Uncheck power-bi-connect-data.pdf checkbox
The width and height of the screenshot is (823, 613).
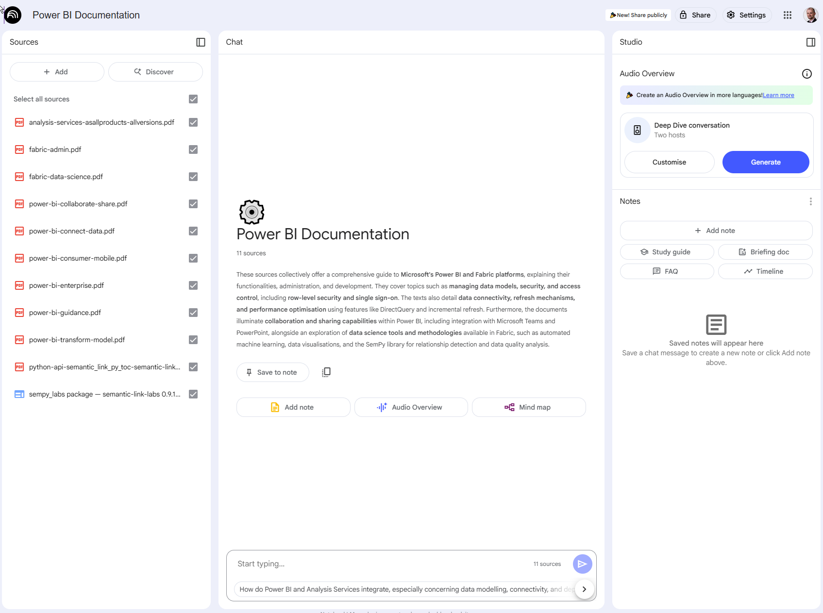[193, 231]
